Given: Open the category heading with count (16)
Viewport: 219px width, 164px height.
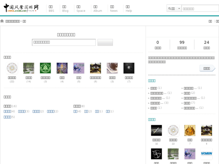Looking at the screenshot, I should click(x=7, y=106).
